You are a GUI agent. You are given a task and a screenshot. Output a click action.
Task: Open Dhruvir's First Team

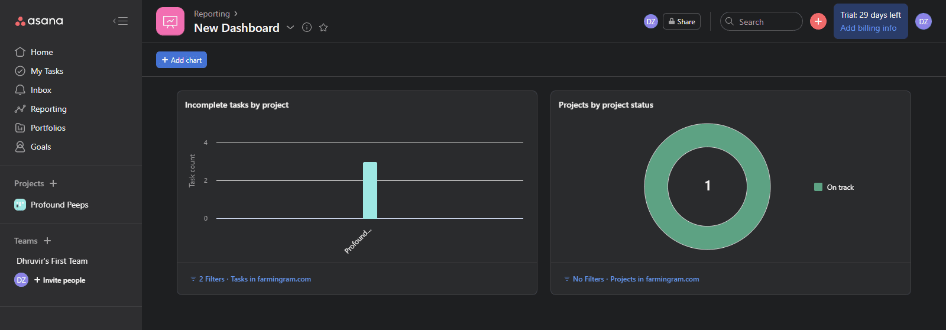click(52, 261)
